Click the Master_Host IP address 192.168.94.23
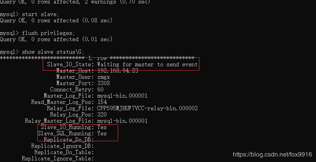The image size is (316, 162). tap(118, 71)
